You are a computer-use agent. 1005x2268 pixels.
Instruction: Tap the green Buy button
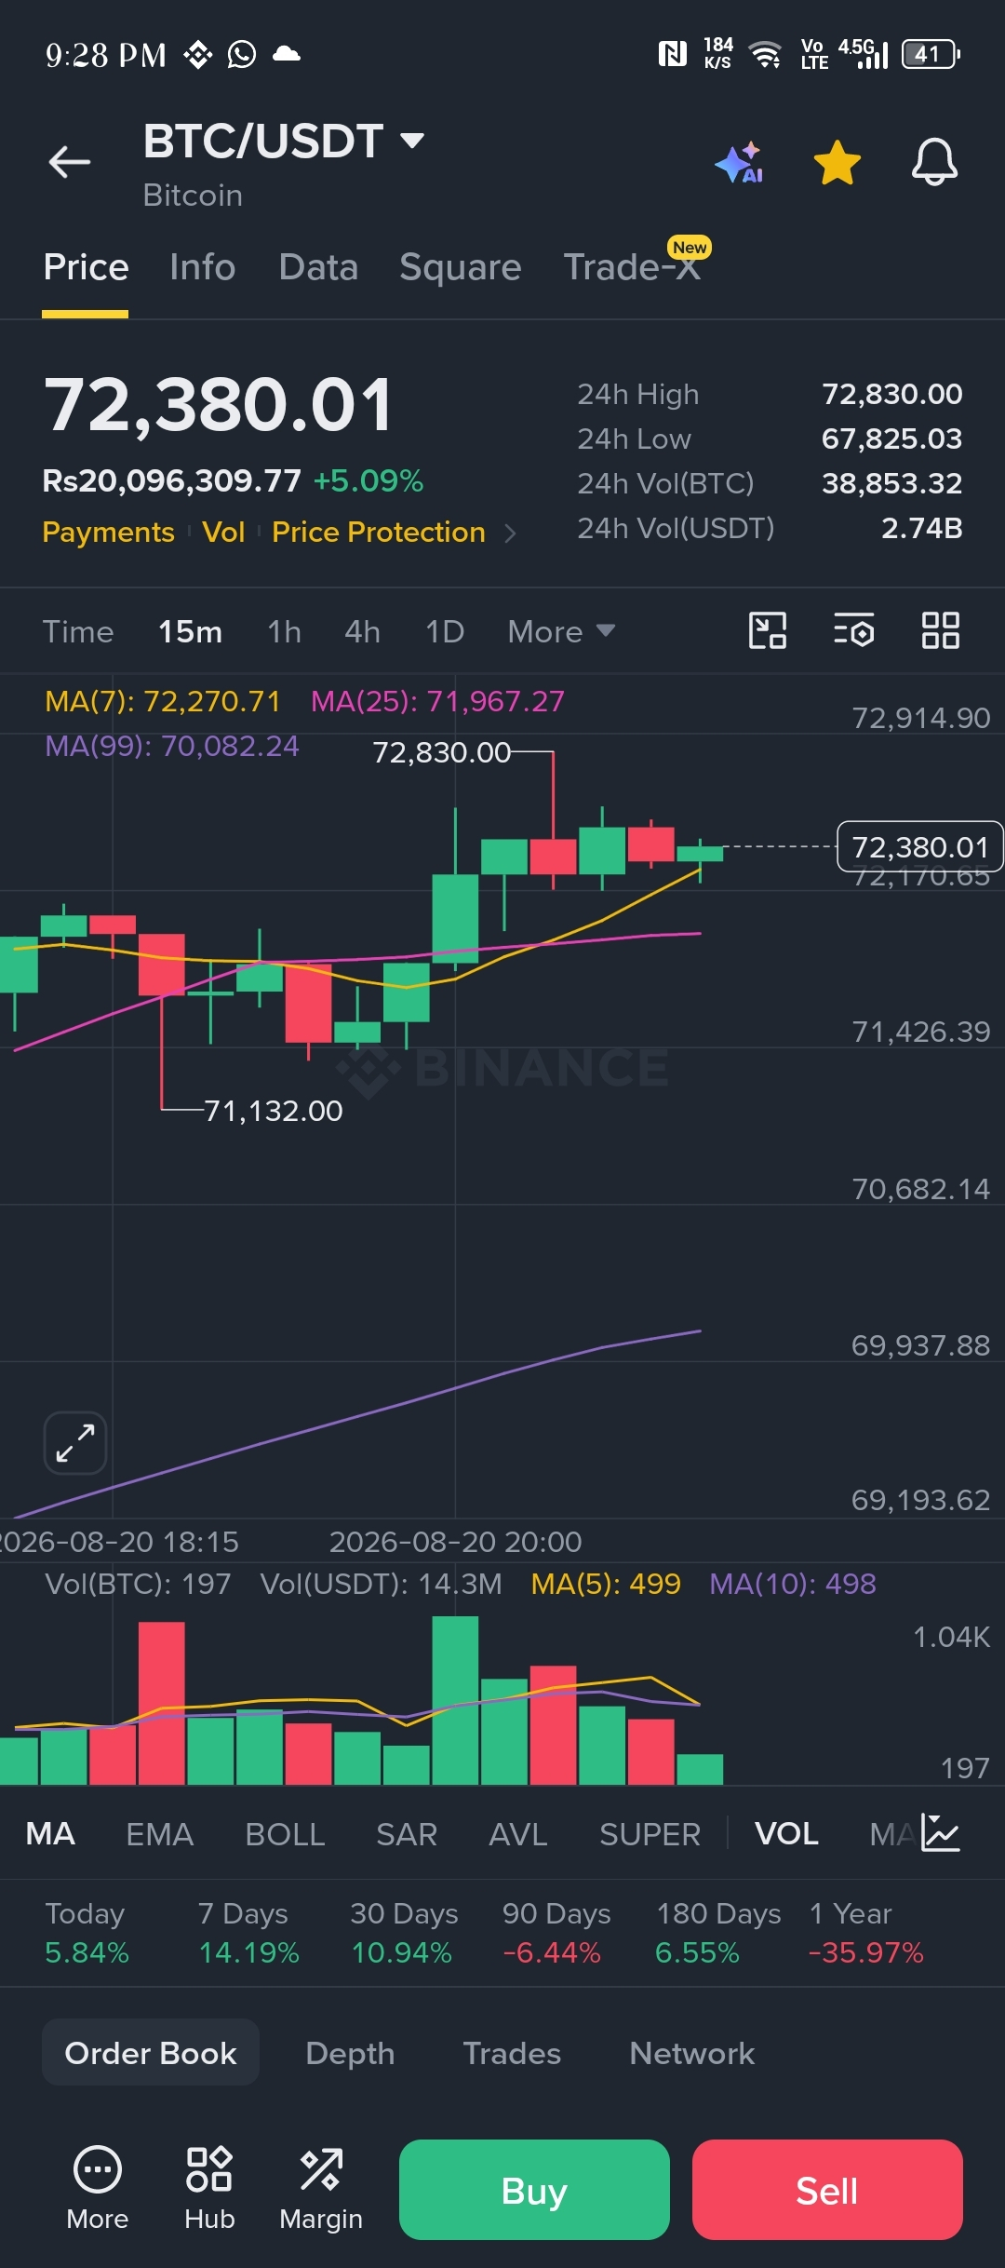pos(534,2190)
